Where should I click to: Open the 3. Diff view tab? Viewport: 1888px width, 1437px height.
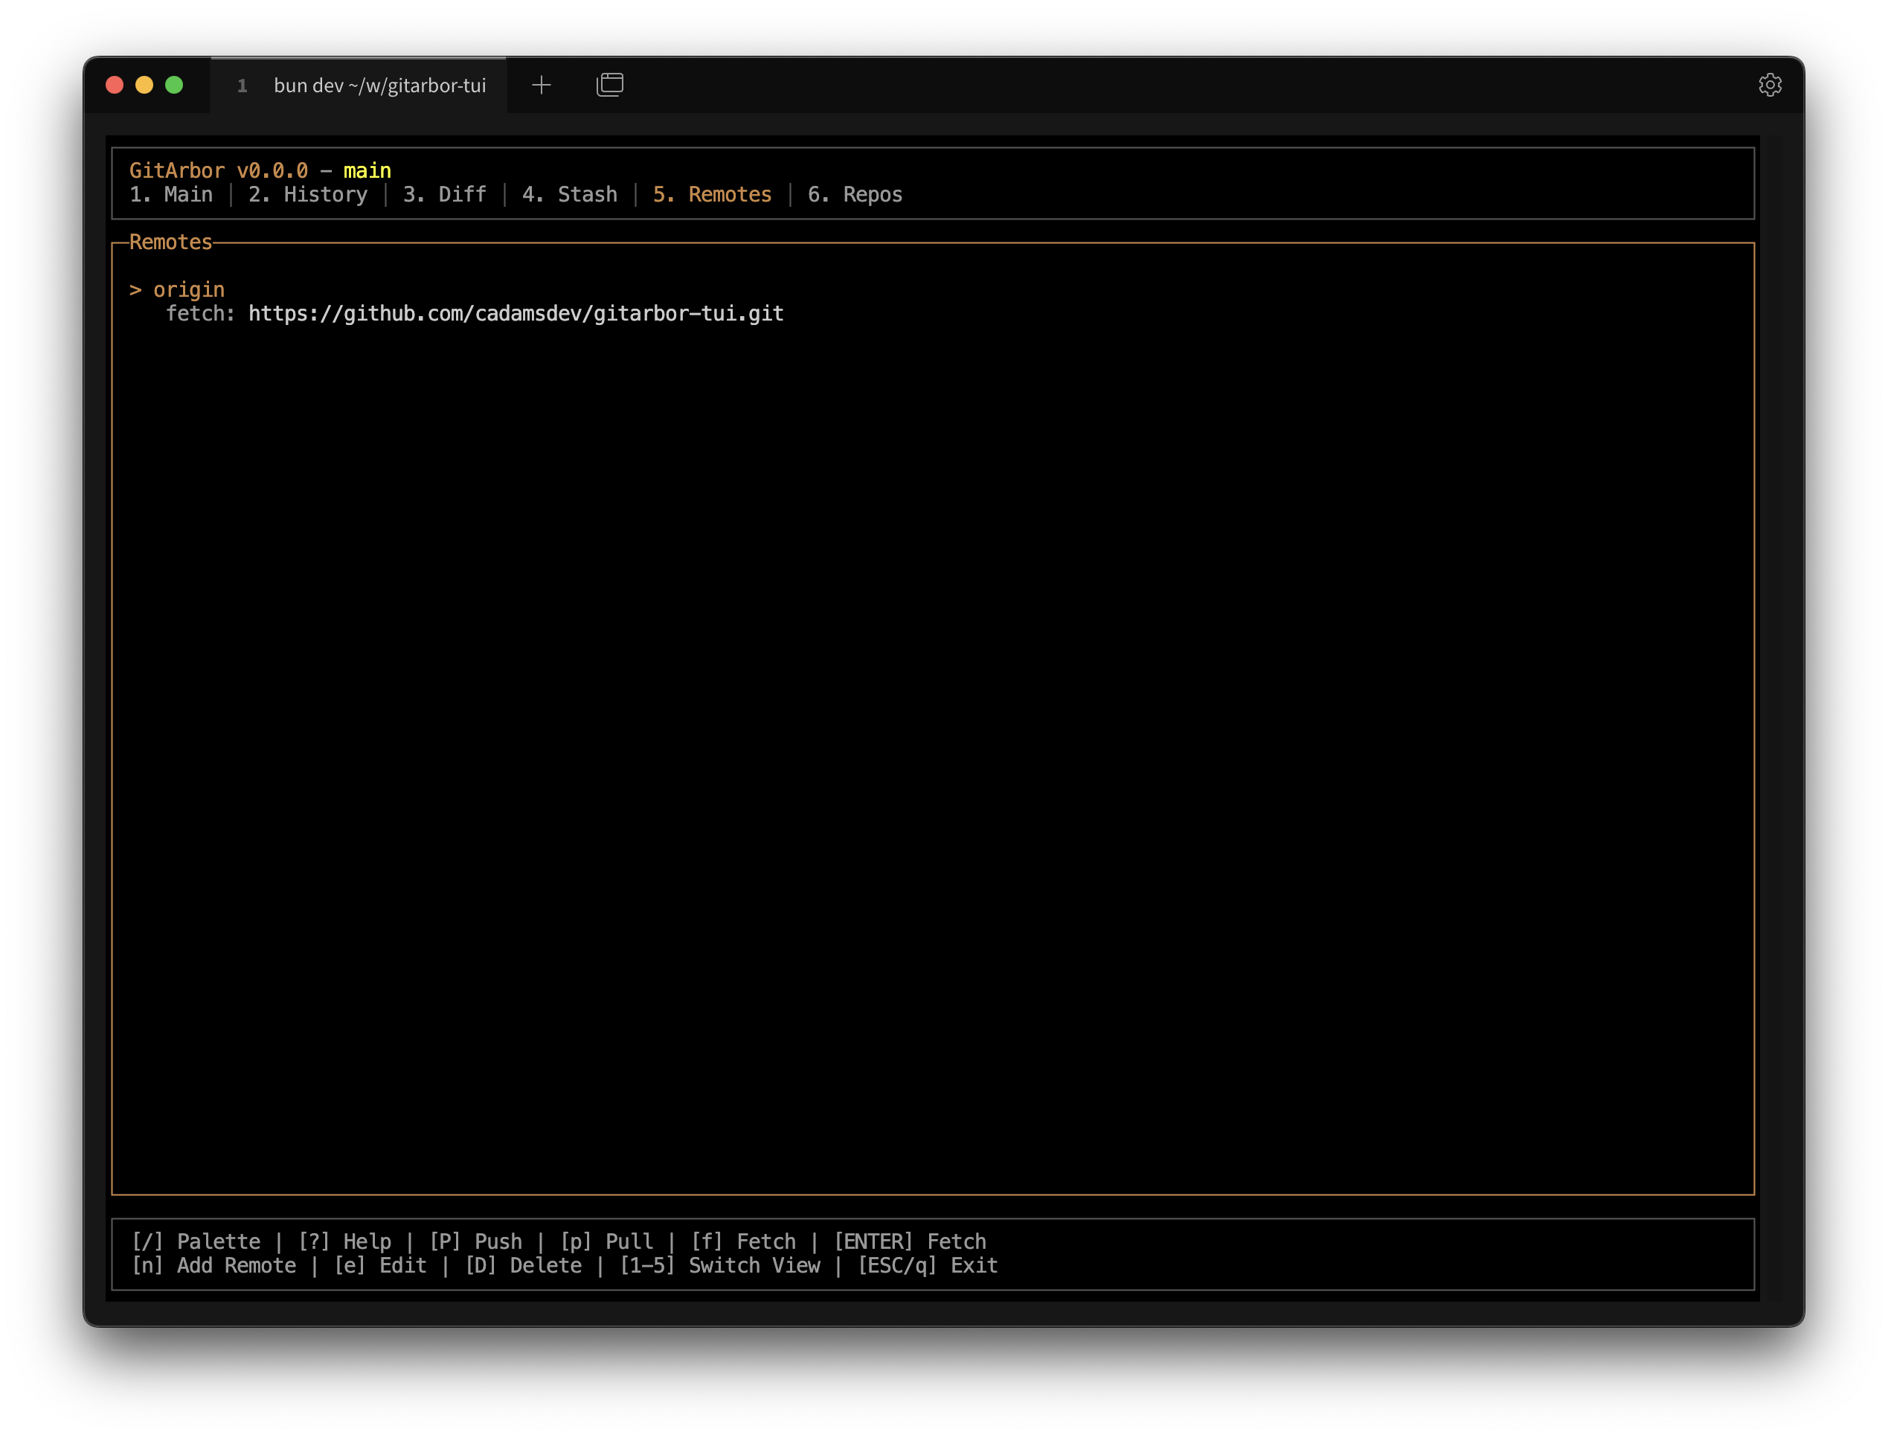(444, 195)
